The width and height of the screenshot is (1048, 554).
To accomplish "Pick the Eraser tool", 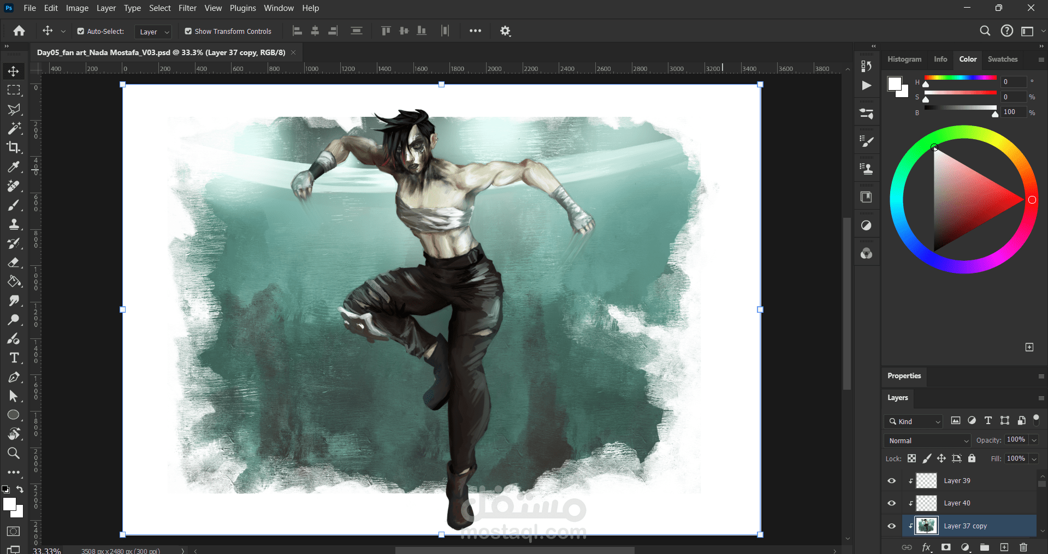I will click(14, 263).
